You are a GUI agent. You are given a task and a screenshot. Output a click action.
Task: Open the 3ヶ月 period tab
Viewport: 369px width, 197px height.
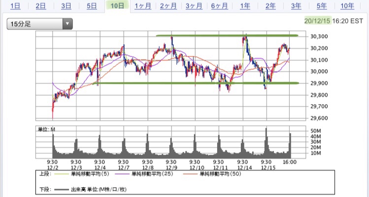pos(194,6)
